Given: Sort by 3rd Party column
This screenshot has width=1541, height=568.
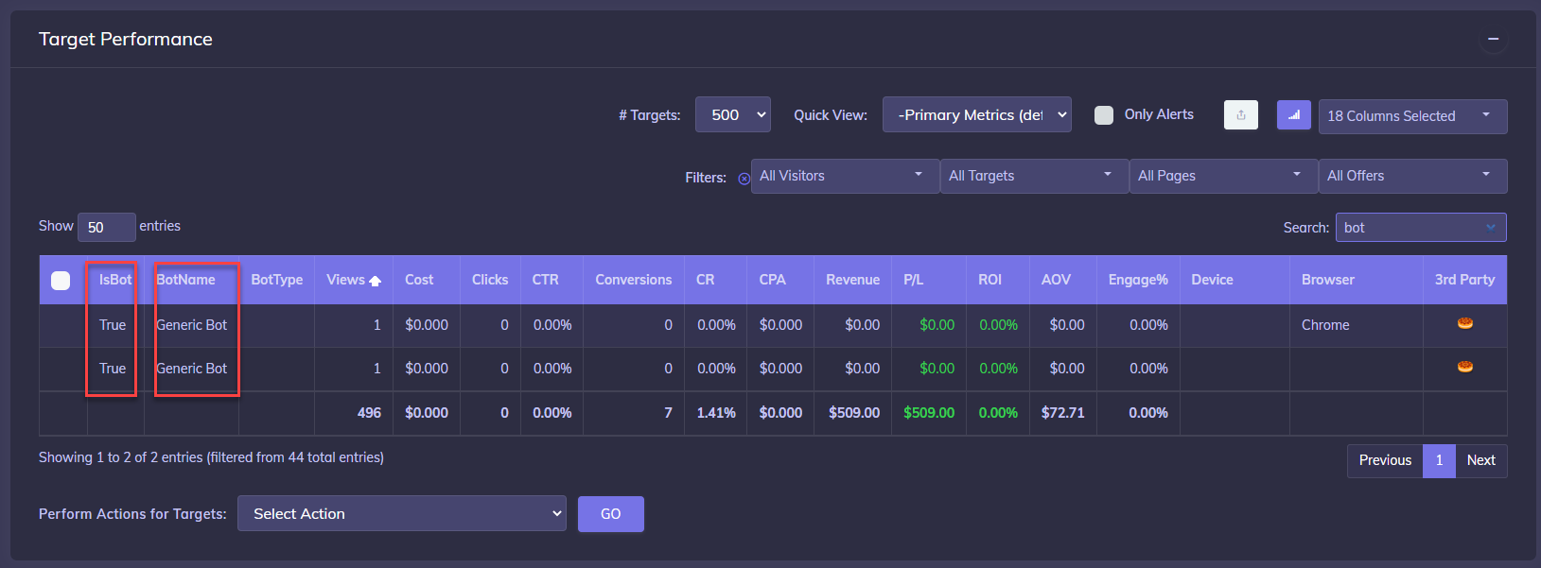Looking at the screenshot, I should tap(1465, 280).
